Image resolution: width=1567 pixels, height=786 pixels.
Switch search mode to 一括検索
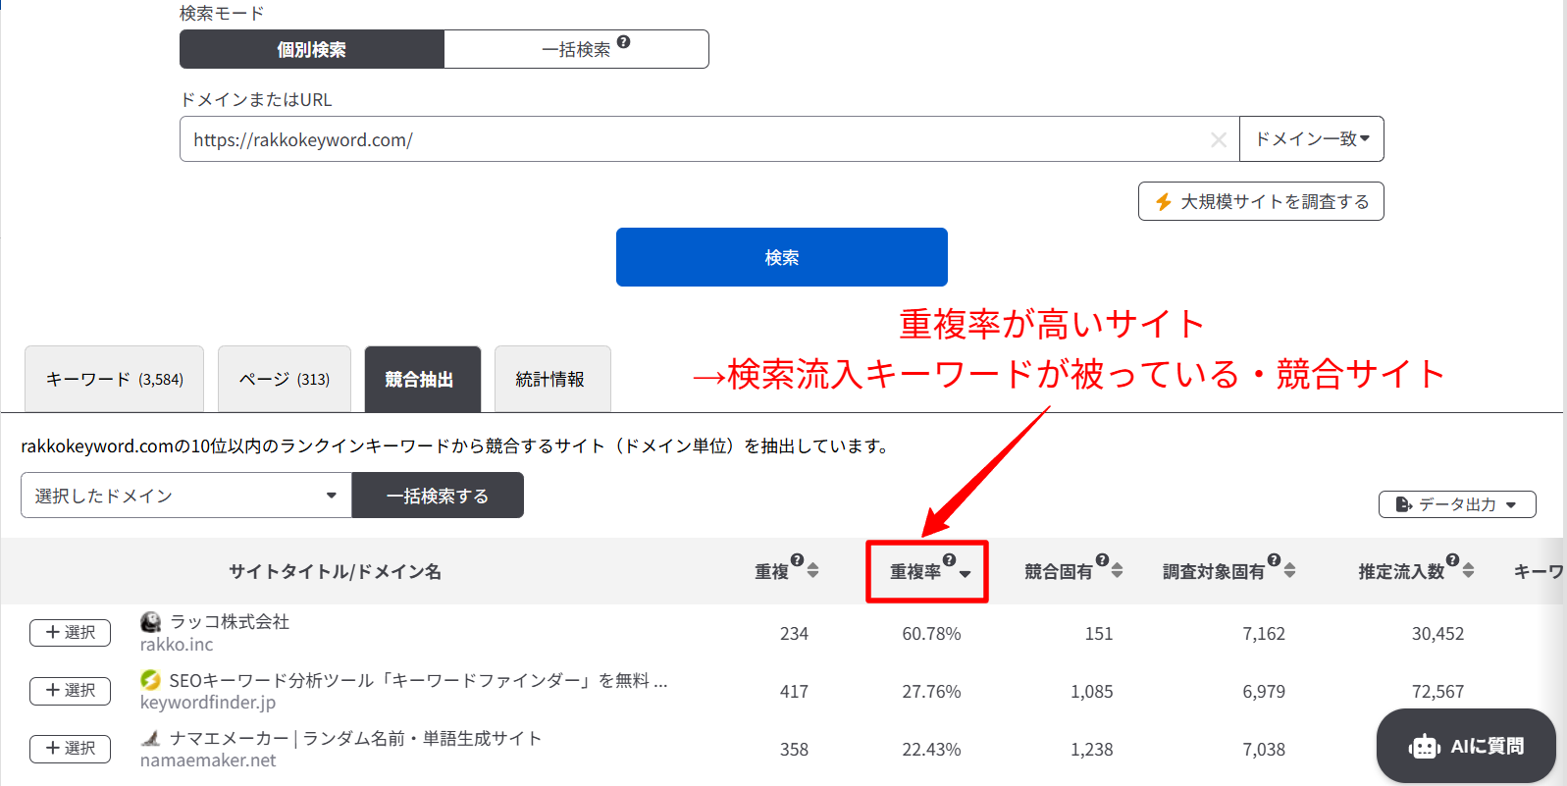576,49
